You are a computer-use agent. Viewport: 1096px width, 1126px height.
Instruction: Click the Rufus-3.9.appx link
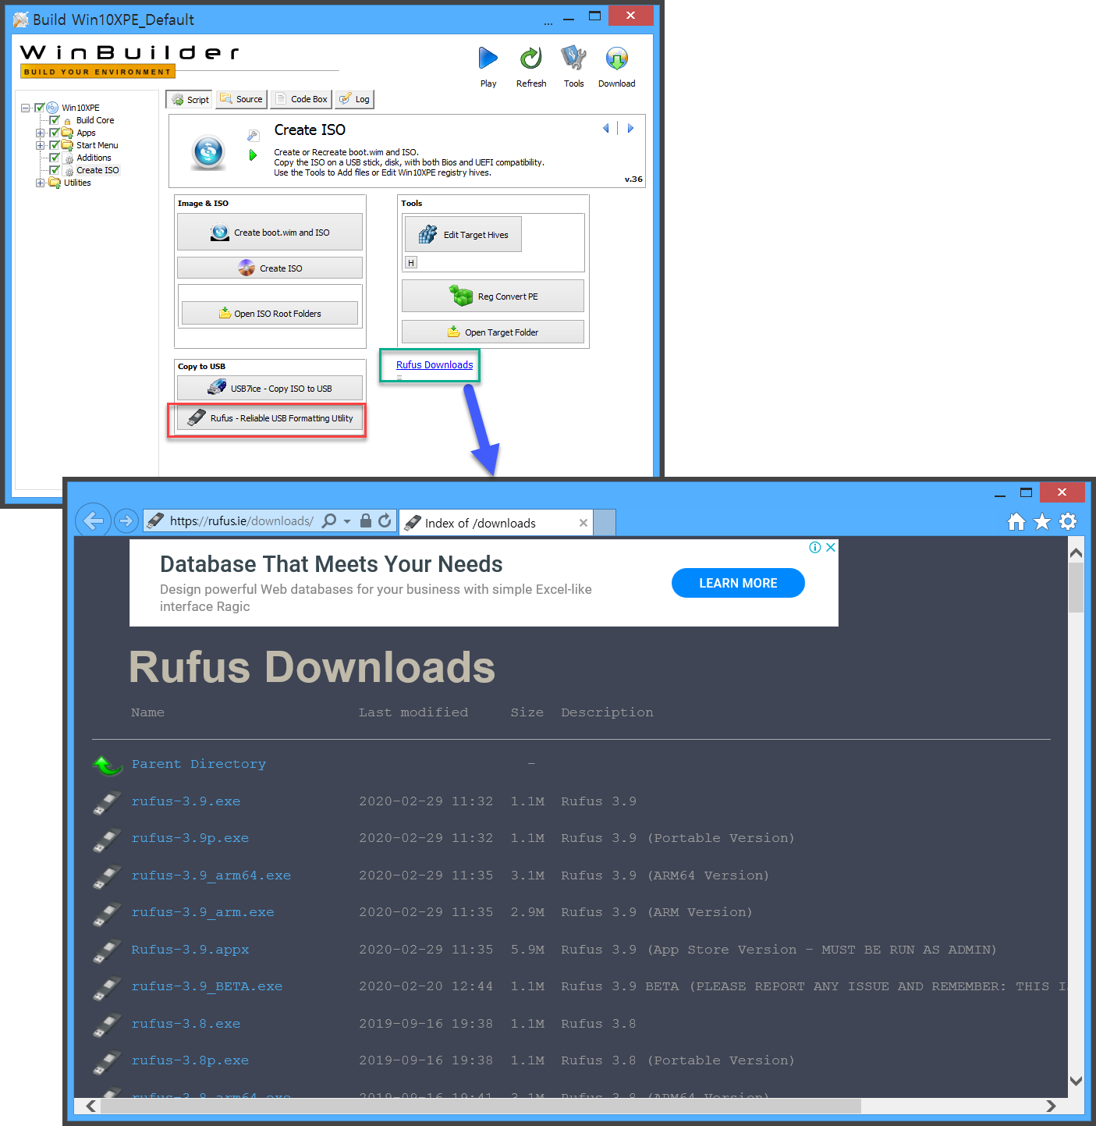click(190, 950)
